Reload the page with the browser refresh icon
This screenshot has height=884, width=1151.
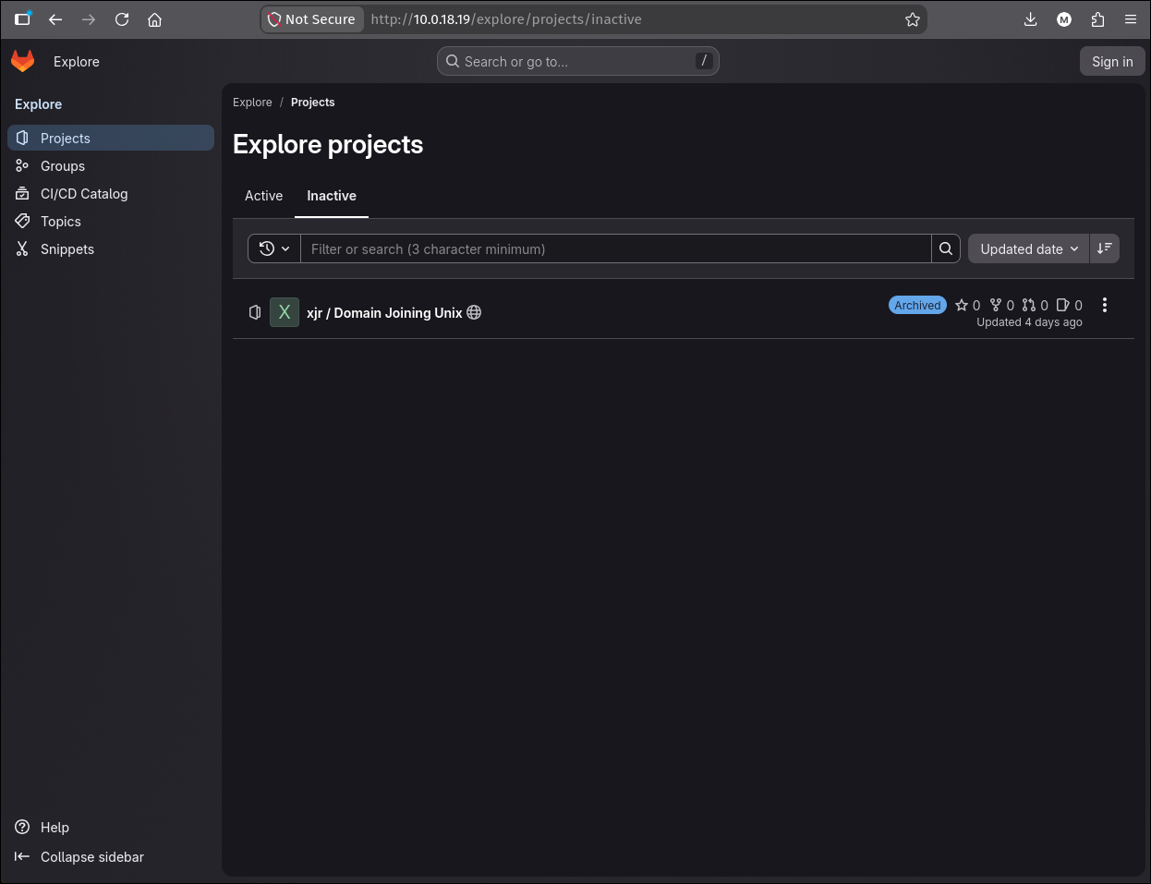(122, 19)
